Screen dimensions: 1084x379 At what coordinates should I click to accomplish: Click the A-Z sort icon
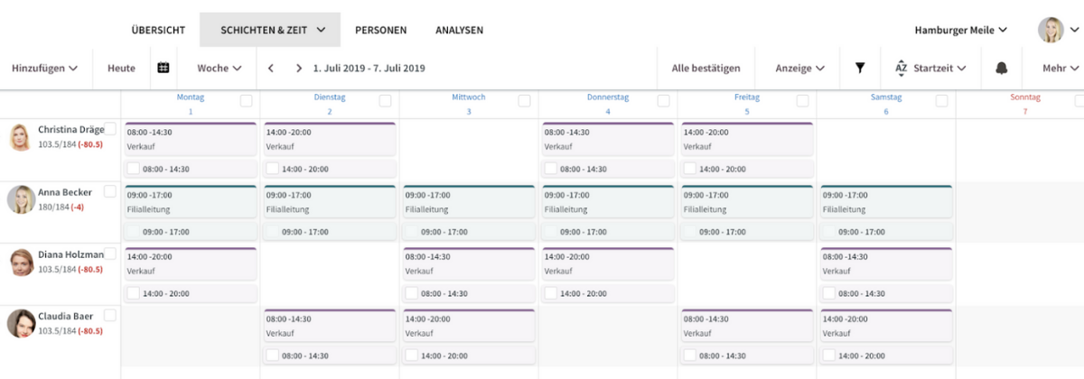click(901, 68)
